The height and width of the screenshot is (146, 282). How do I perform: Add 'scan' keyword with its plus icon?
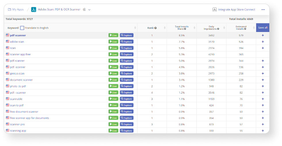pos(263,48)
